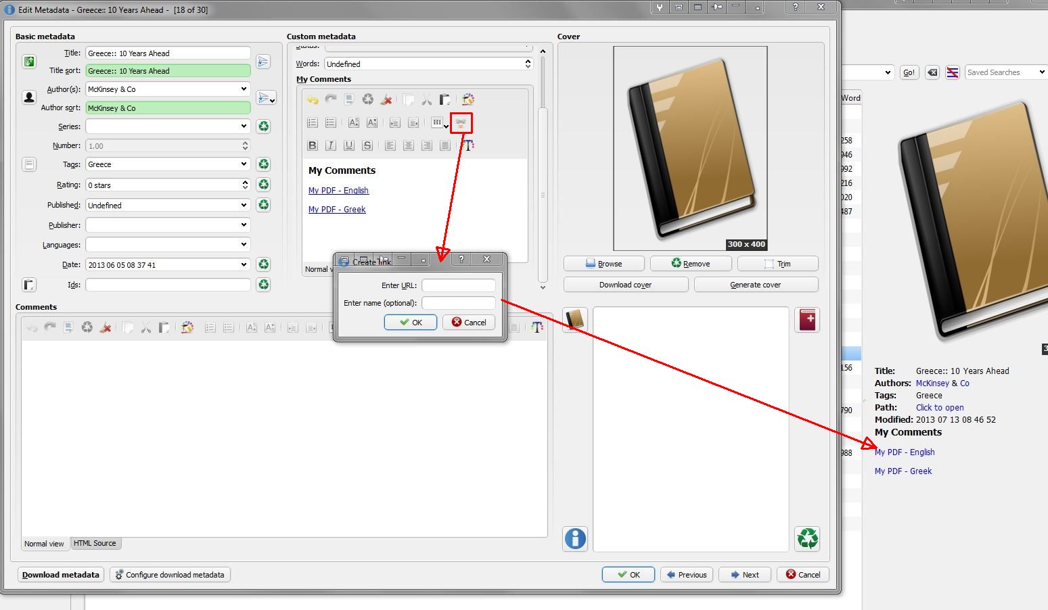Viewport: 1048px width, 610px height.
Task: Swap the author and title fields
Action: click(29, 62)
